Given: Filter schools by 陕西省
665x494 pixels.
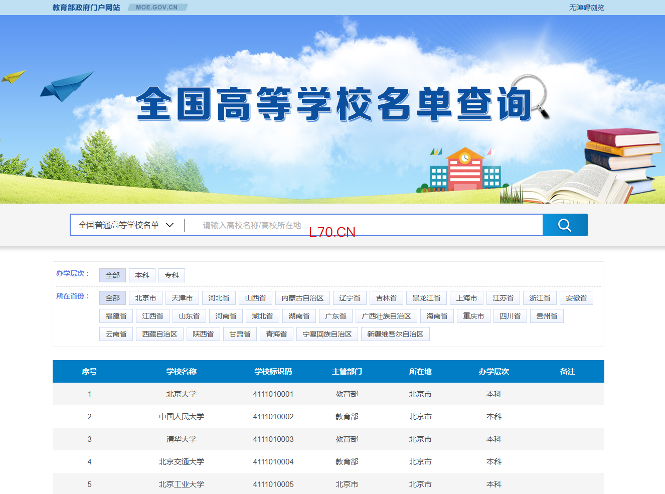Looking at the screenshot, I should 203,334.
